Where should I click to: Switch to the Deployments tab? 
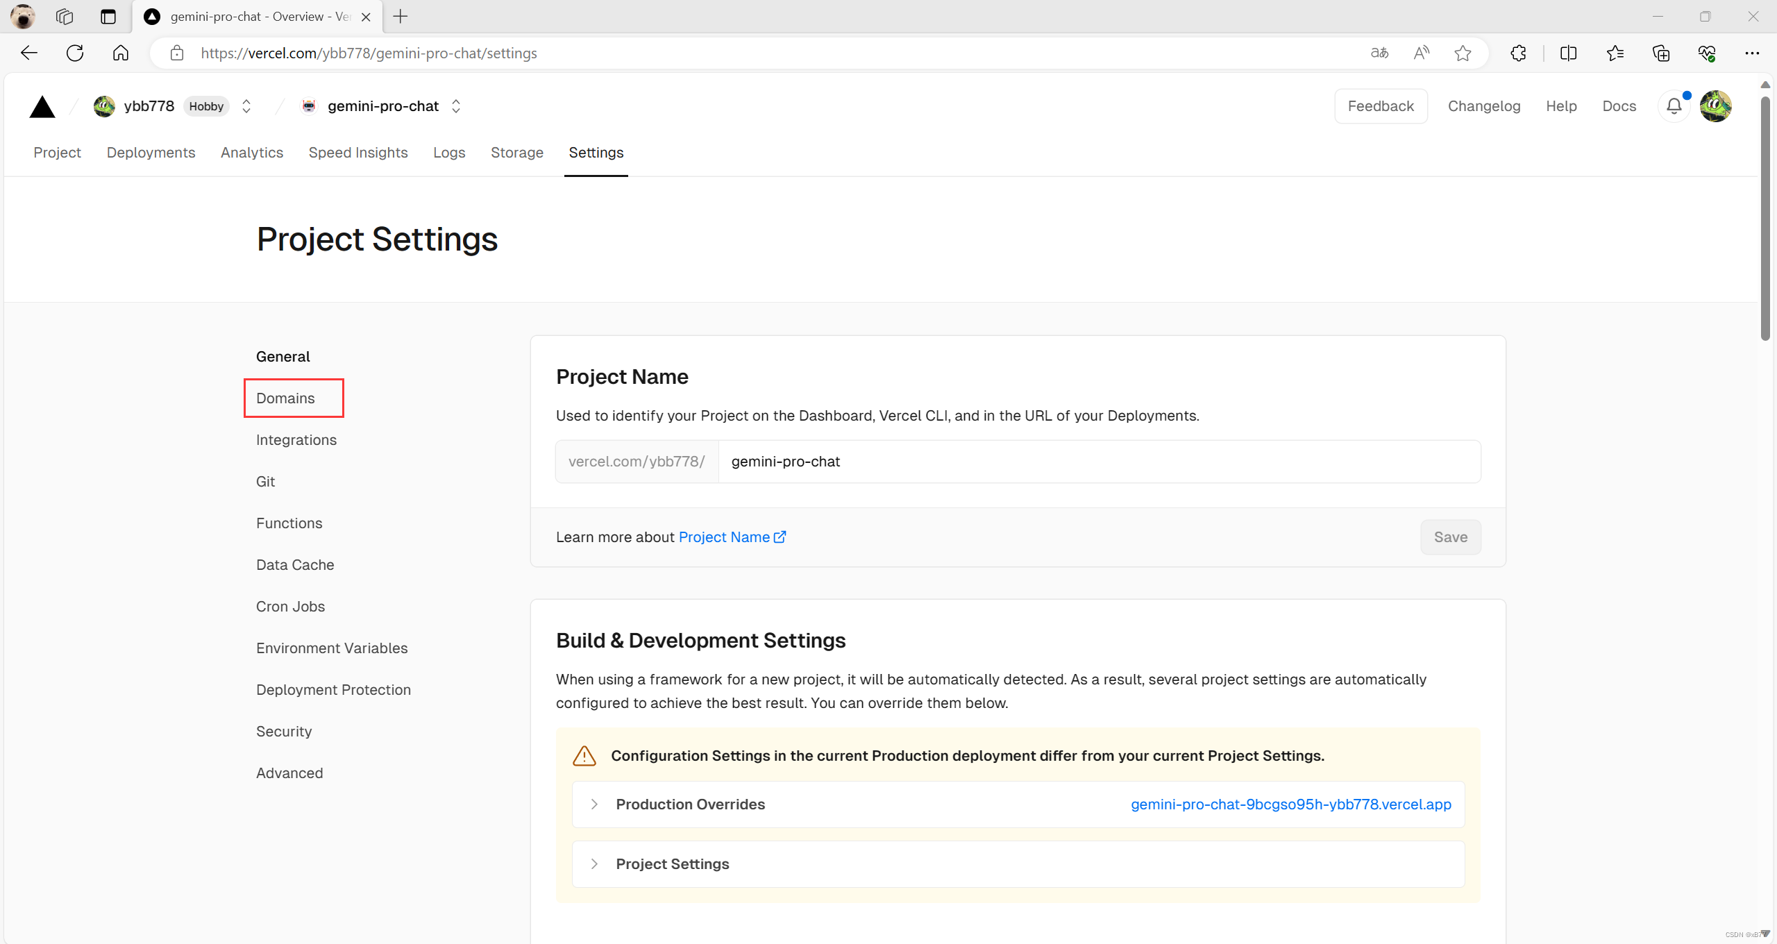[151, 153]
